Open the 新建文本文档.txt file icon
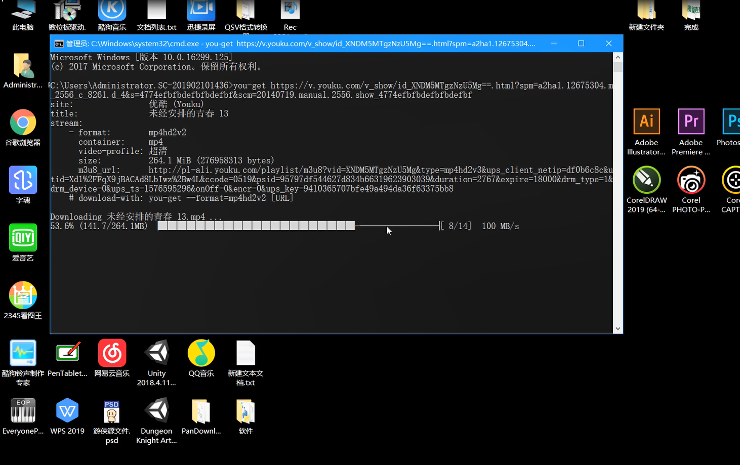This screenshot has height=465, width=740. [245, 362]
